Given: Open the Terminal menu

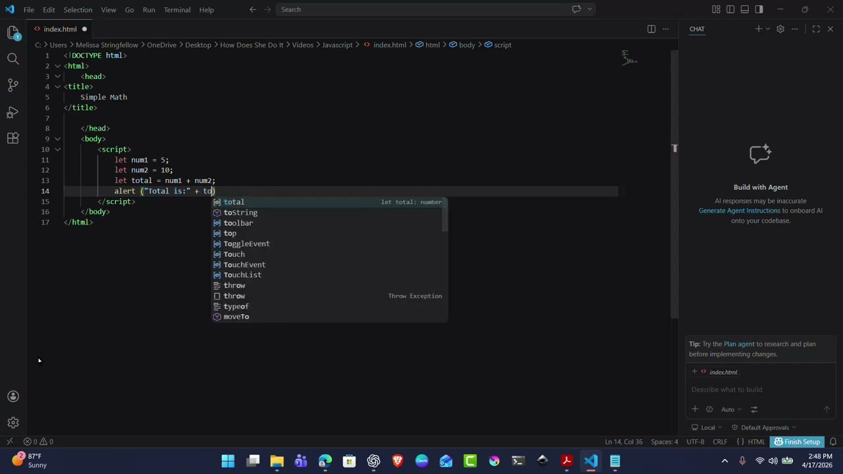Looking at the screenshot, I should pyautogui.click(x=177, y=9).
